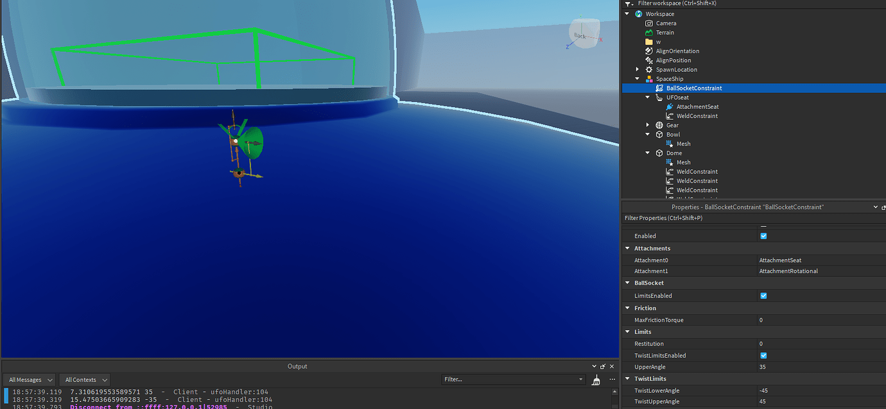This screenshot has width=886, height=409.
Task: Click the Mesh icon under Bowl
Action: coord(669,144)
